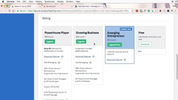The image size is (178, 100).
Task: Upgrade to the Growing Business plan
Action: click(x=81, y=41)
